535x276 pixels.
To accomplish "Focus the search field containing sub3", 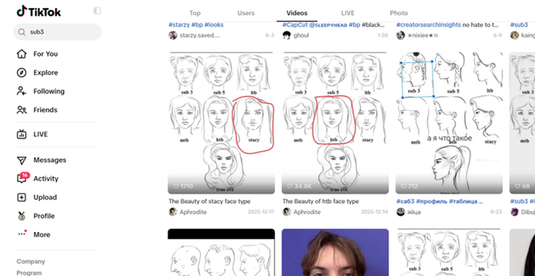I will click(57, 32).
